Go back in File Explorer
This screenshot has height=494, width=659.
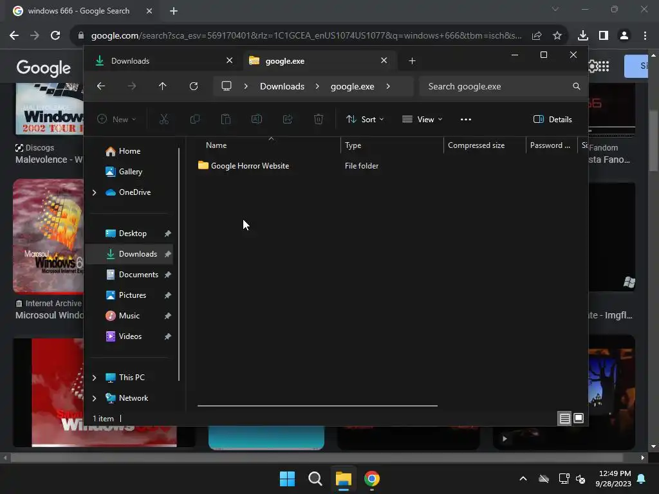[101, 86]
